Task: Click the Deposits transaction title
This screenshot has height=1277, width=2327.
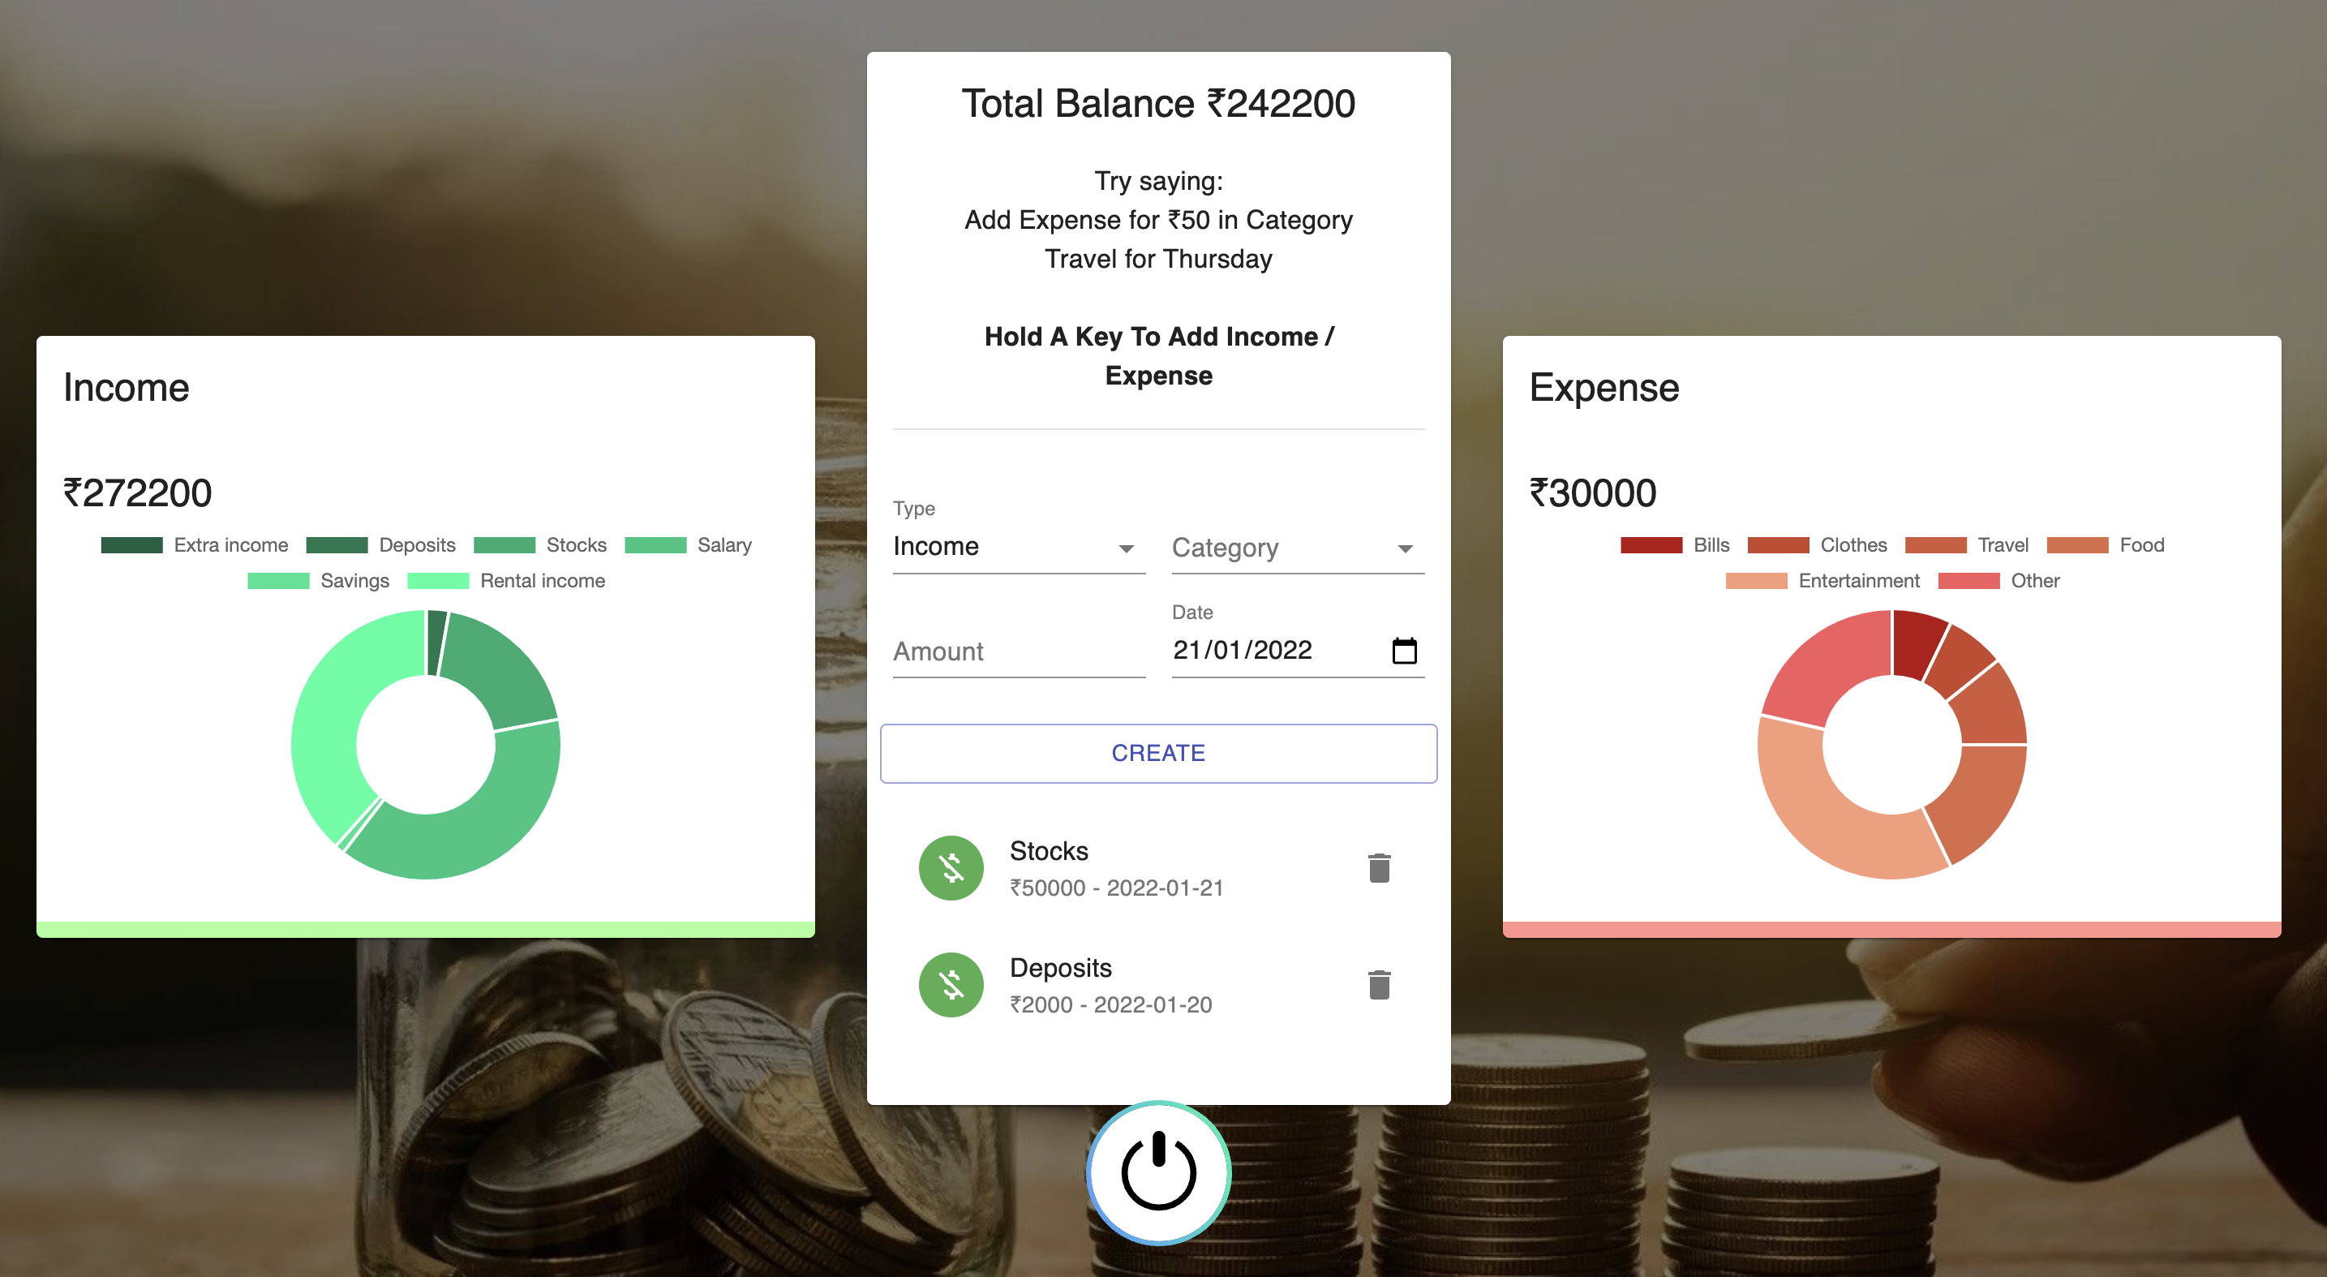Action: click(1061, 967)
